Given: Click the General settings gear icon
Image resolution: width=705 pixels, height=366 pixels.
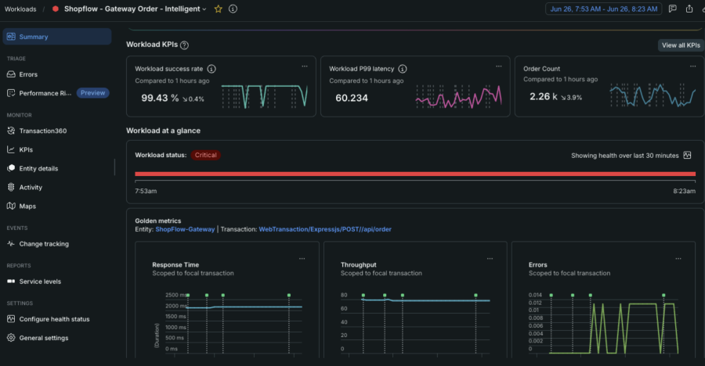Looking at the screenshot, I should coord(11,338).
